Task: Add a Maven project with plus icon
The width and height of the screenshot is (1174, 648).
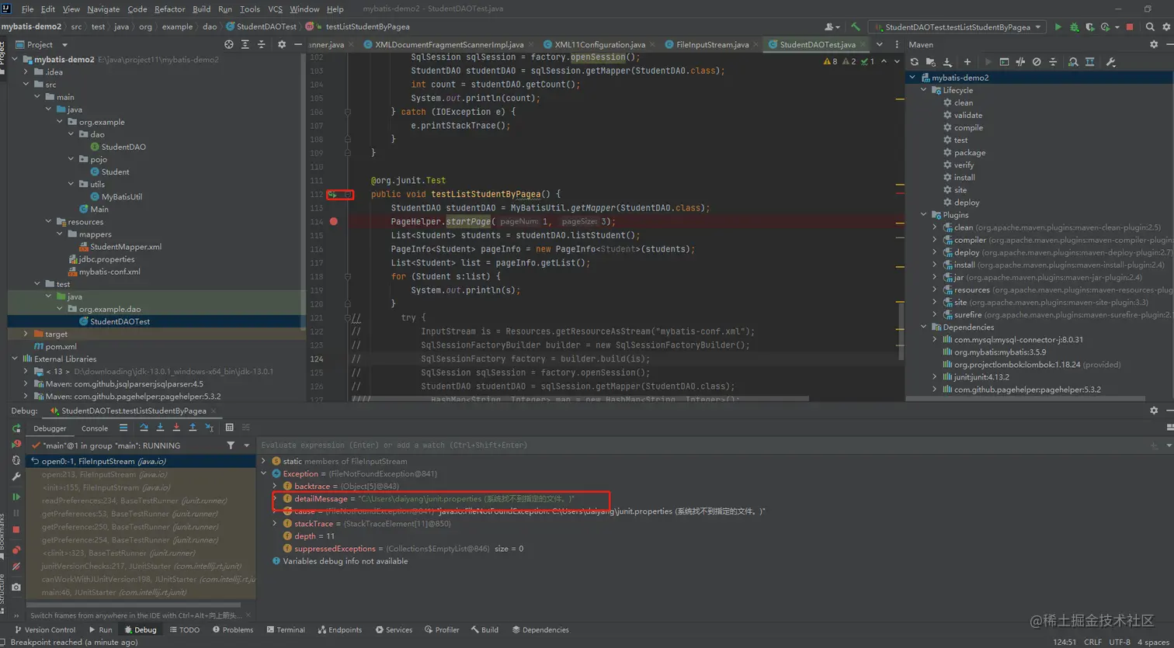Action: pos(967,62)
